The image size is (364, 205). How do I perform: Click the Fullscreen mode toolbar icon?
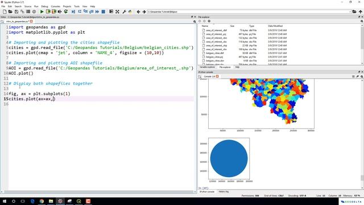click(x=117, y=11)
